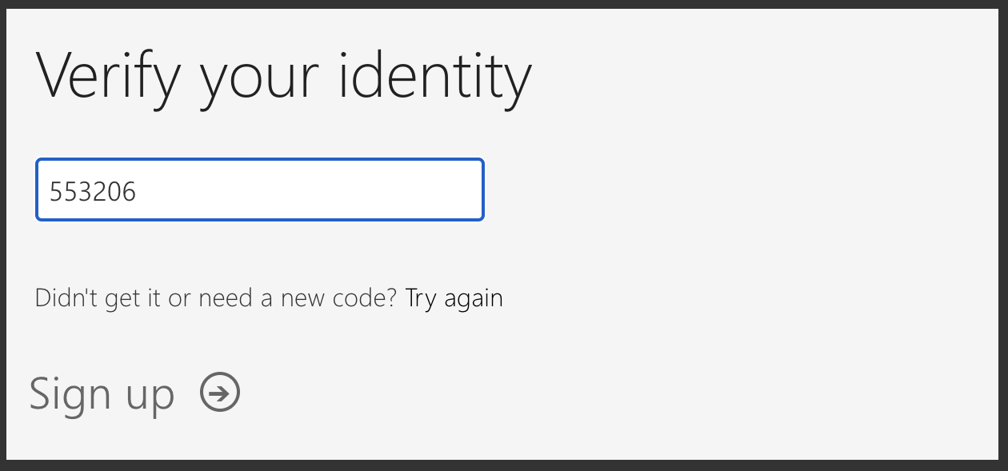Click the leading 5 of the entered code
This screenshot has width=1008, height=471.
click(x=56, y=191)
